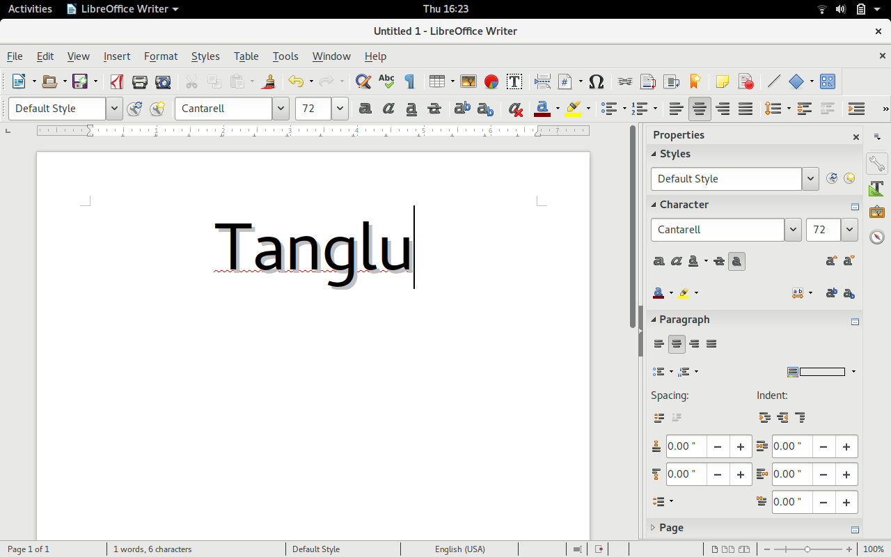The height and width of the screenshot is (557, 891).
Task: Open the spelling and grammar checker
Action: coord(386,81)
